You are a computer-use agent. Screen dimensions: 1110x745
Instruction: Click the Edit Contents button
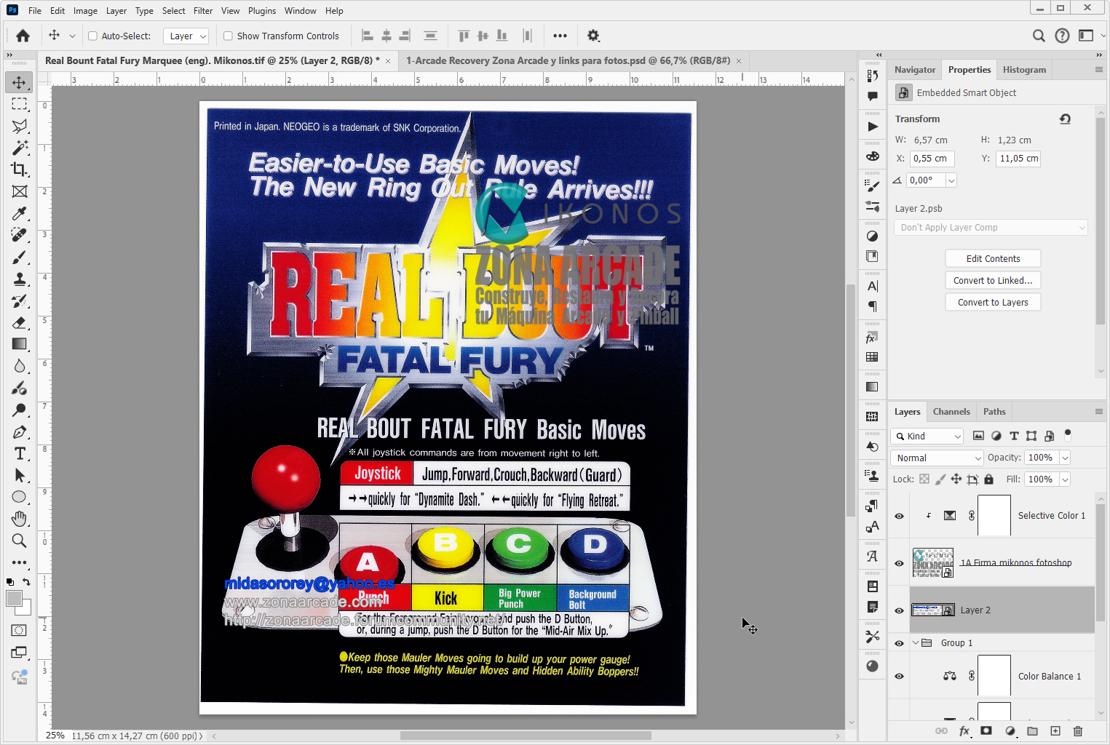993,259
